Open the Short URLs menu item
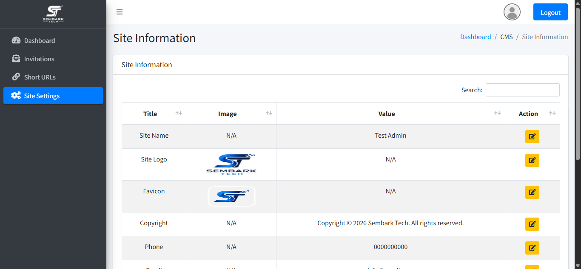The width and height of the screenshot is (581, 269). pos(53,77)
